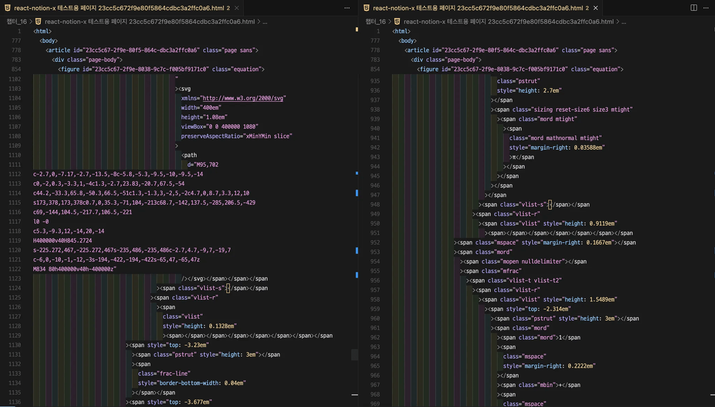This screenshot has width=715, height=407.
Task: Click the scrollbar slider in left editor
Action: pos(355,355)
